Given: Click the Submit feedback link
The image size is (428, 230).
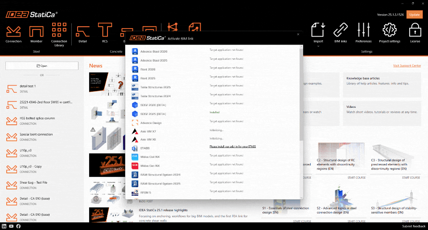Looking at the screenshot, I should point(414,226).
